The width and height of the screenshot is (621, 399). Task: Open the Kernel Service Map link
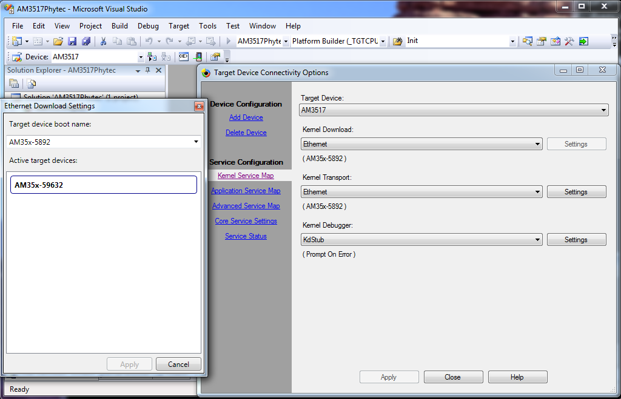tap(246, 176)
